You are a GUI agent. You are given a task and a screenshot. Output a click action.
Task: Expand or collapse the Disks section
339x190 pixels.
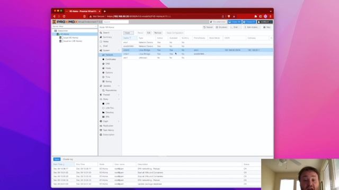coord(119,99)
